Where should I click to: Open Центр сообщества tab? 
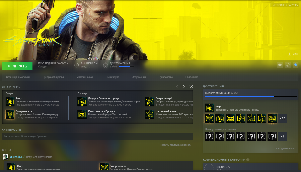(53, 77)
